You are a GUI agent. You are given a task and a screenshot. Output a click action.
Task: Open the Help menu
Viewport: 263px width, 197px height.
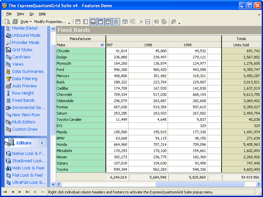coord(42,14)
